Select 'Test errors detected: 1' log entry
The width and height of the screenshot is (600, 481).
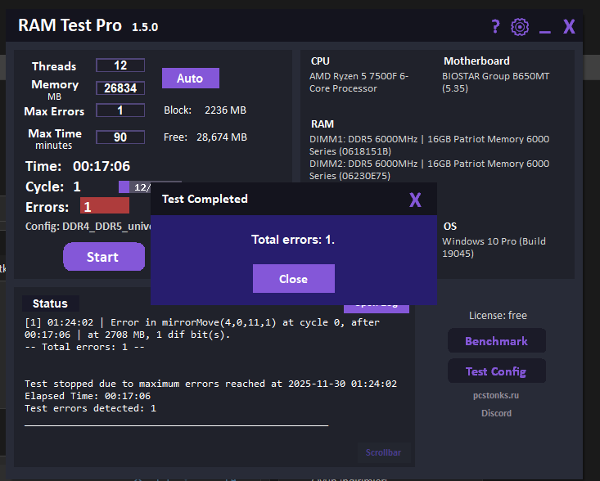(90, 408)
